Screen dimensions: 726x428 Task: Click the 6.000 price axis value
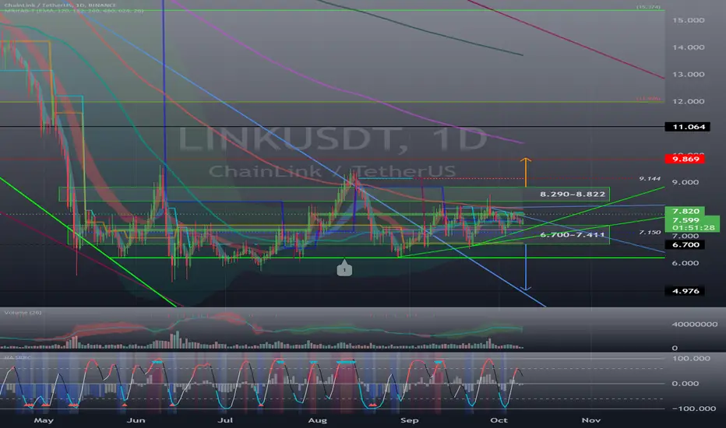pos(685,263)
